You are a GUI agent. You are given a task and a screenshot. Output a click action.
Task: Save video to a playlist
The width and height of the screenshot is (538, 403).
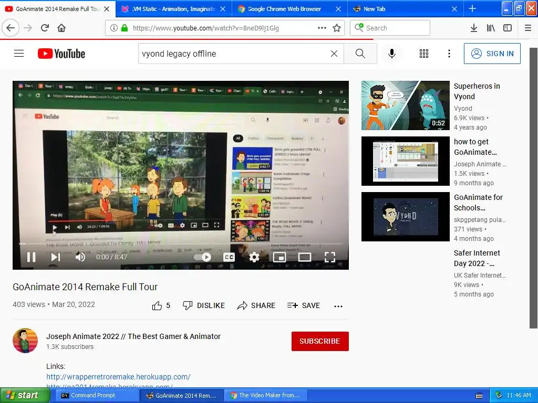coord(304,305)
